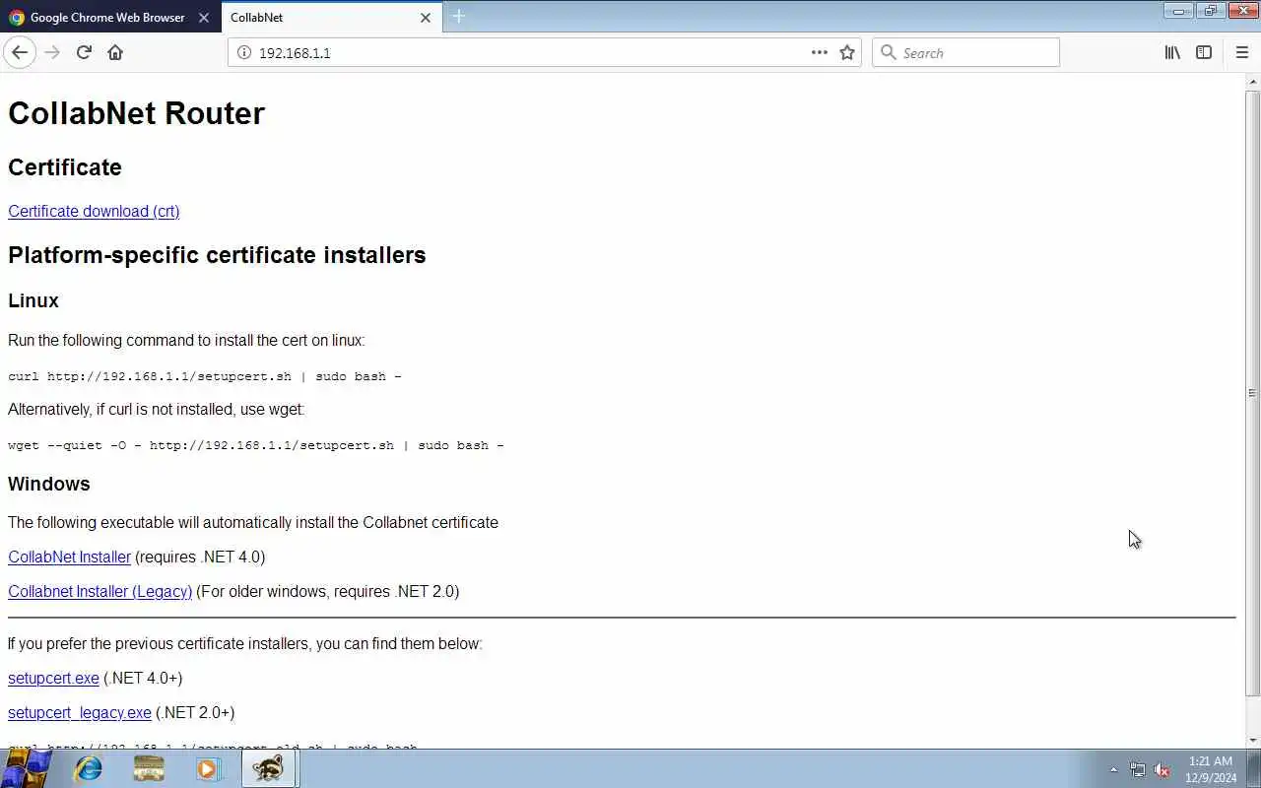Open Windows Media Player from taskbar
The width and height of the screenshot is (1261, 788).
point(208,768)
